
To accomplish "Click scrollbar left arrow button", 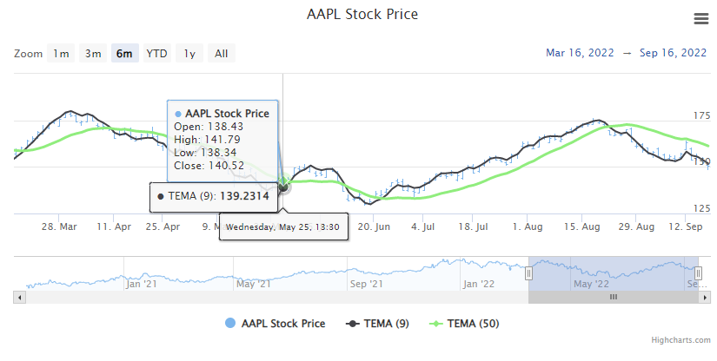I will pos(18,297).
